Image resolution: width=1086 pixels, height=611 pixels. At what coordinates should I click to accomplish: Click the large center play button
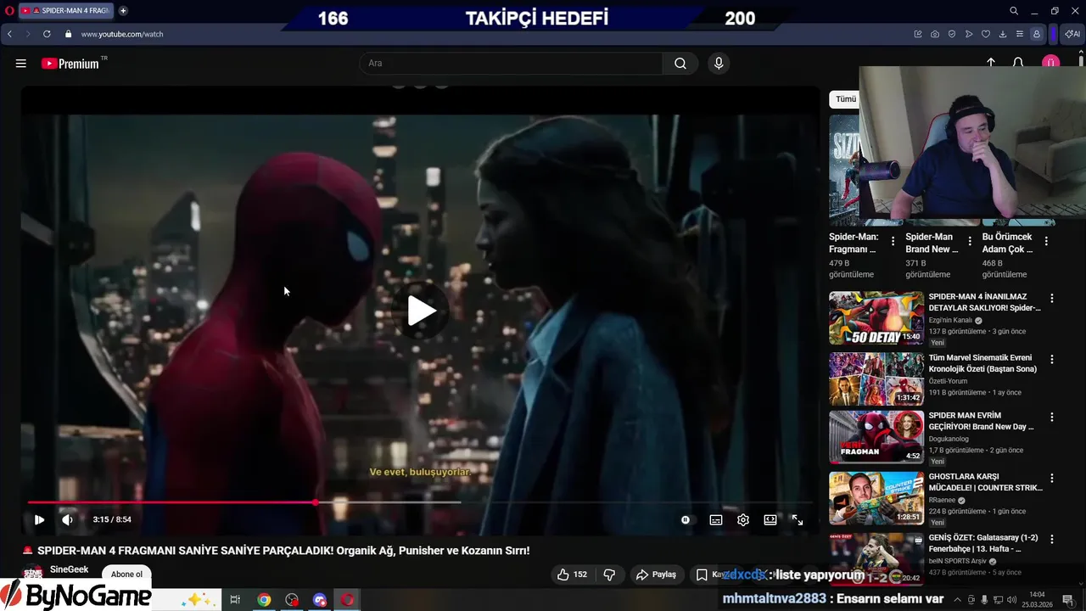pyautogui.click(x=422, y=311)
